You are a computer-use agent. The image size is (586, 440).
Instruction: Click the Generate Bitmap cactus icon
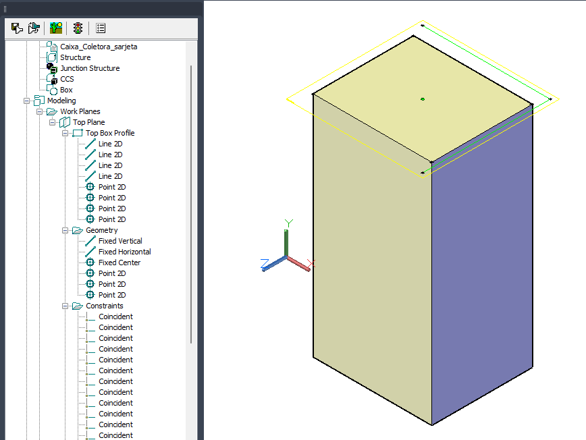(56, 28)
